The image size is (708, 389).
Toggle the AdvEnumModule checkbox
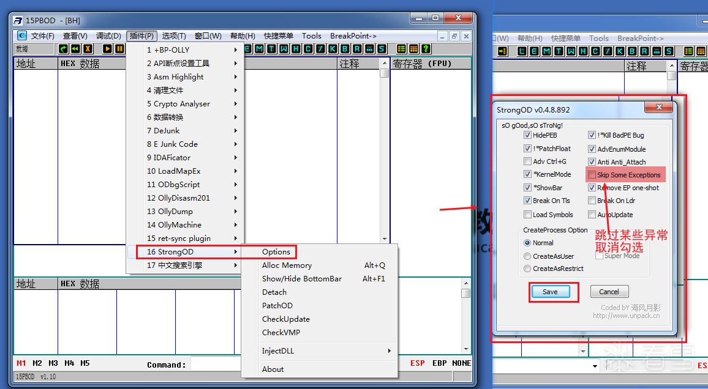(592, 149)
